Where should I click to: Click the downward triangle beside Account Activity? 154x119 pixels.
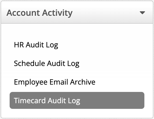point(142,13)
